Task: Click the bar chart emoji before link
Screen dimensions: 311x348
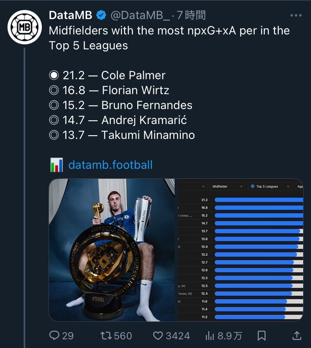Action: [x=56, y=165]
